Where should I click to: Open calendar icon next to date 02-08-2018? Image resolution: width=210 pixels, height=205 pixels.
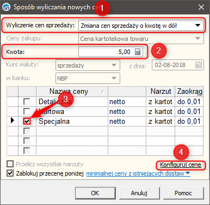coord(199,65)
